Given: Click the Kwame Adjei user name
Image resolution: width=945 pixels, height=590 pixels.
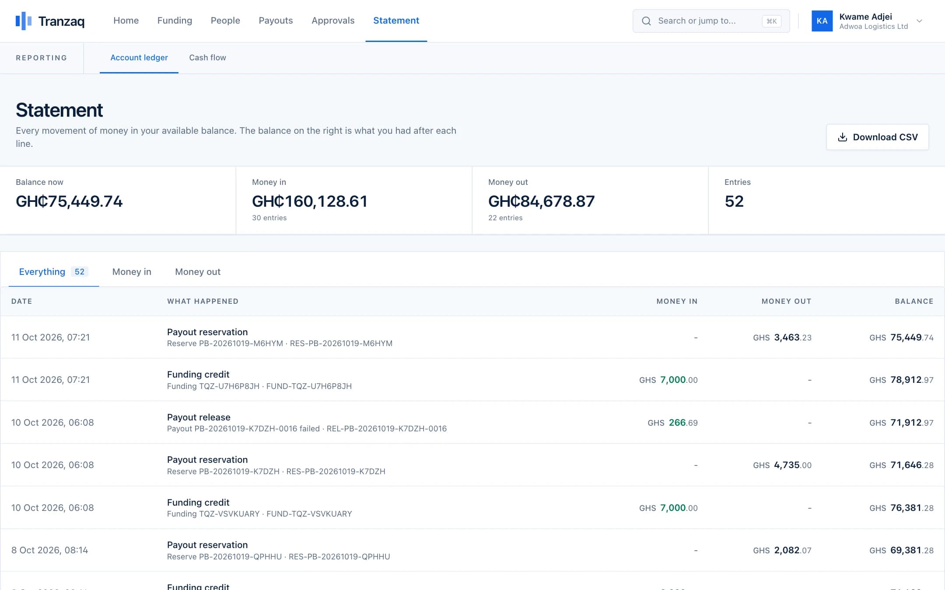Looking at the screenshot, I should click(x=865, y=17).
